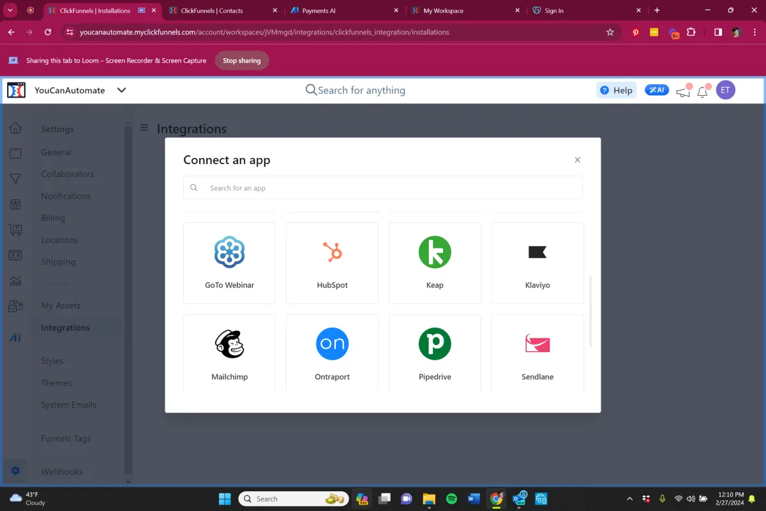The width and height of the screenshot is (766, 511).
Task: Open the ET user avatar menu
Action: pyautogui.click(x=725, y=90)
